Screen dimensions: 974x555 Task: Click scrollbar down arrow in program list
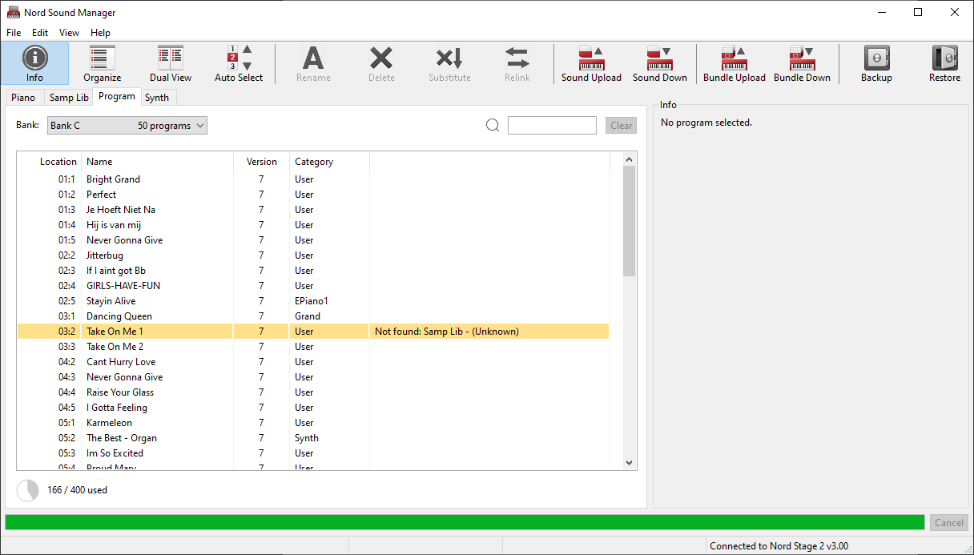pos(629,462)
